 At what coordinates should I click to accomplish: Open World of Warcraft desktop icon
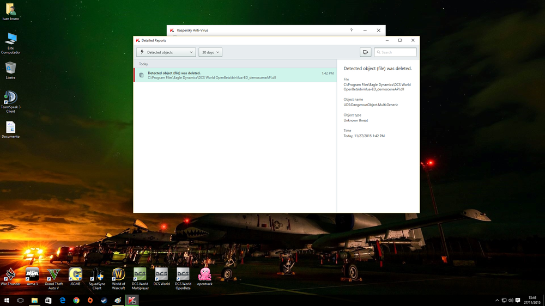118,274
